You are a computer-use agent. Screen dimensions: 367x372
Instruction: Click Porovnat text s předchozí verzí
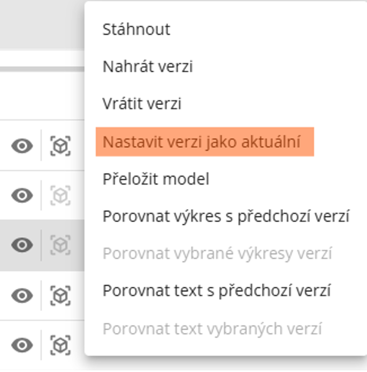click(x=216, y=291)
